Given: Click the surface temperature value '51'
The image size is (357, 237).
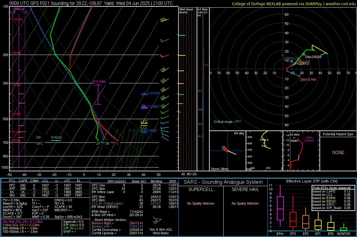Looking at the screenshot, I should 117,143.
